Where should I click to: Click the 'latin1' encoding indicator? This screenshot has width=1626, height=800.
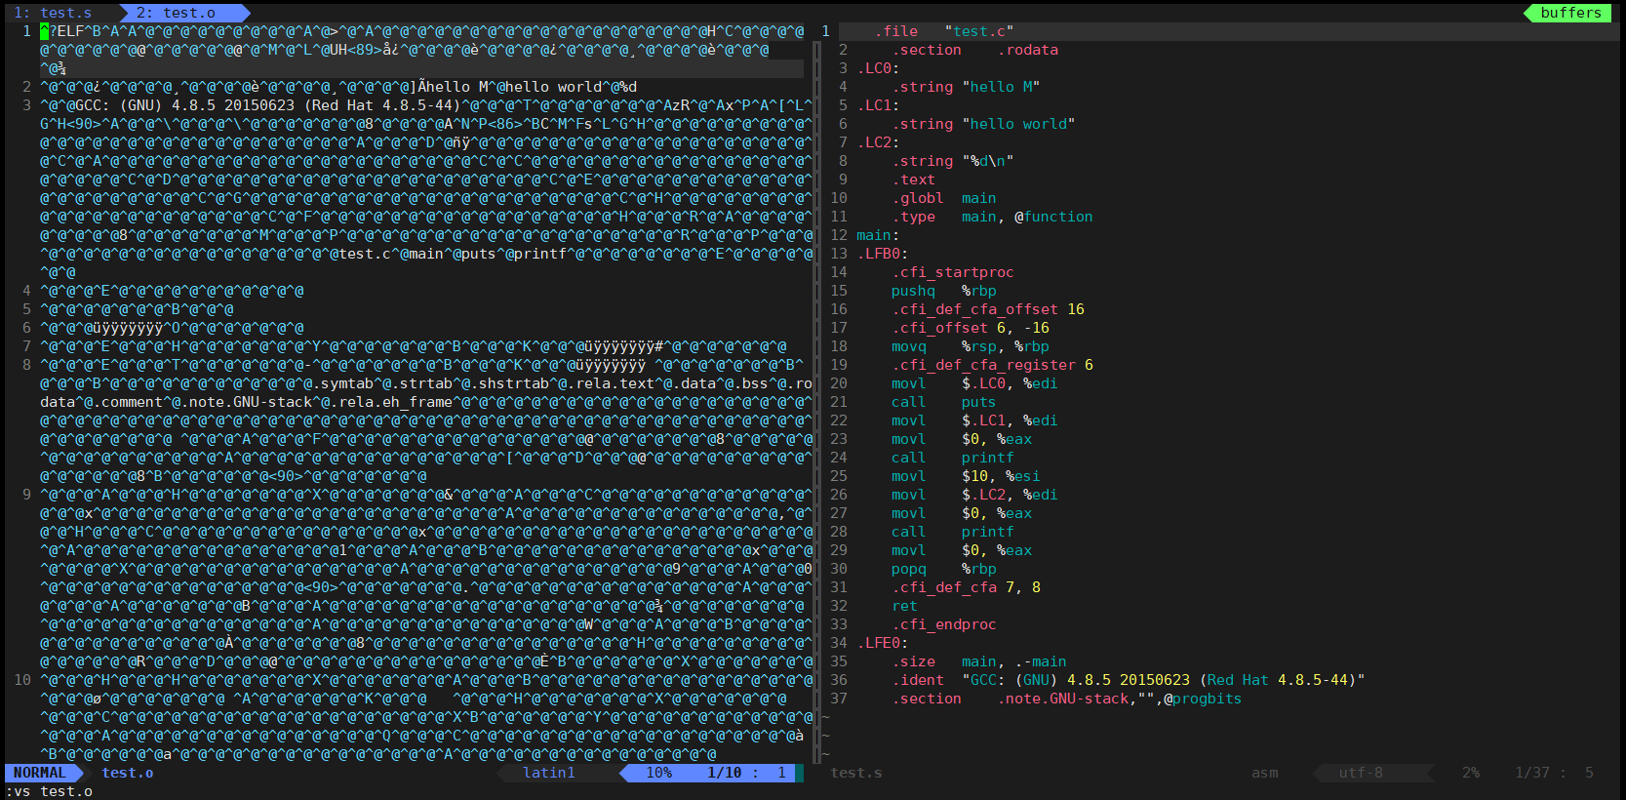(x=549, y=773)
